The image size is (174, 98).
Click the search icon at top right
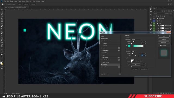click(x=169, y=4)
